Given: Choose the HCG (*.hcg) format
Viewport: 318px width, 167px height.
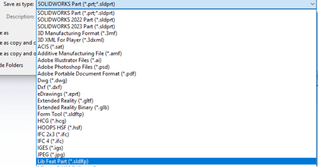Looking at the screenshot, I should click(x=176, y=121).
